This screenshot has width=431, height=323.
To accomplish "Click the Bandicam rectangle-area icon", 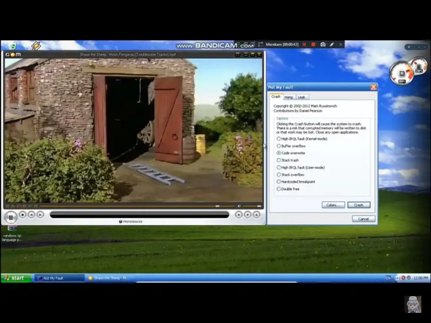I will coord(260,44).
